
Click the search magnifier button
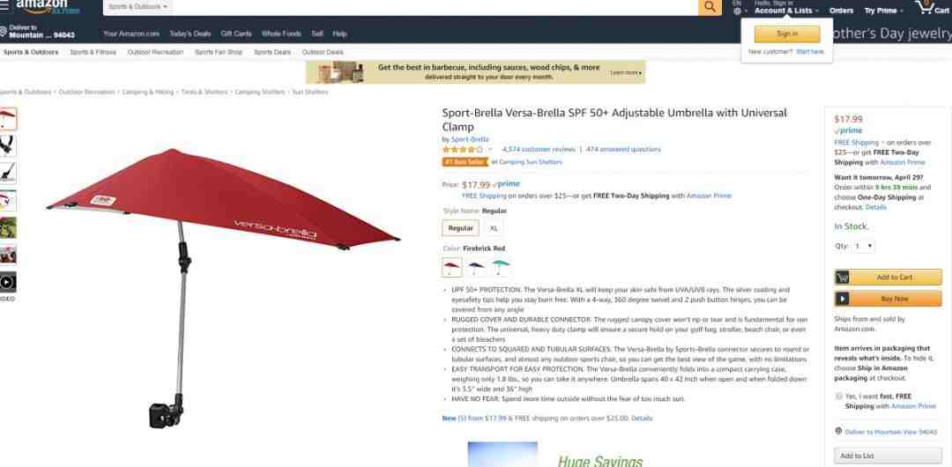(x=710, y=7)
